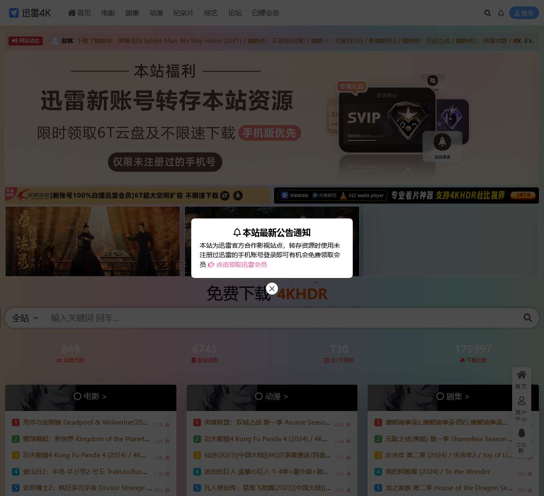Click the 本站福利 SVIP promo banner
The image size is (544, 496).
point(272,119)
